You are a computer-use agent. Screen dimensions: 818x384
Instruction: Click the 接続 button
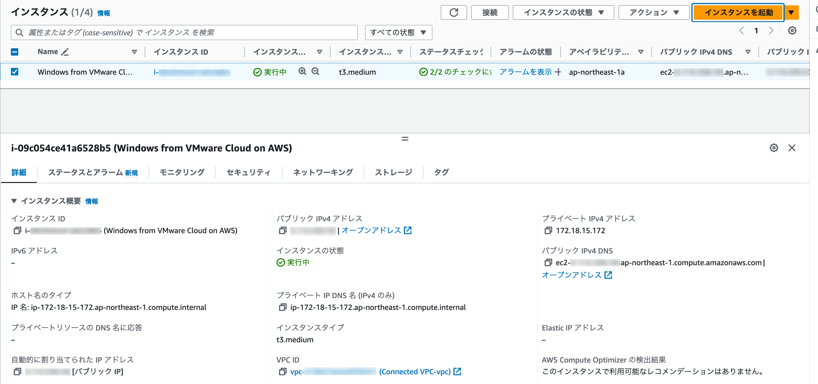click(490, 12)
